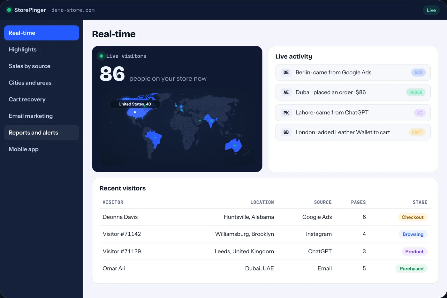Open the Omar Ali visitor row
The width and height of the screenshot is (447, 298).
[265, 268]
